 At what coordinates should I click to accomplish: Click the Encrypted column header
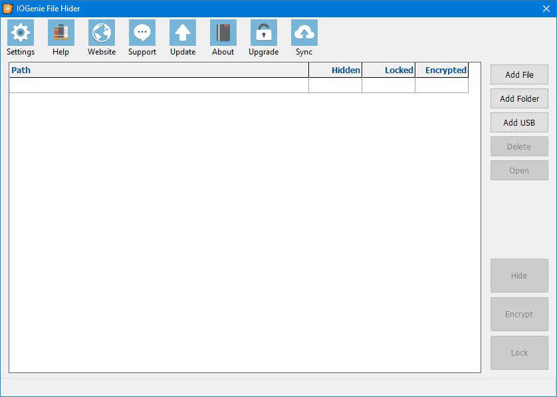click(442, 70)
